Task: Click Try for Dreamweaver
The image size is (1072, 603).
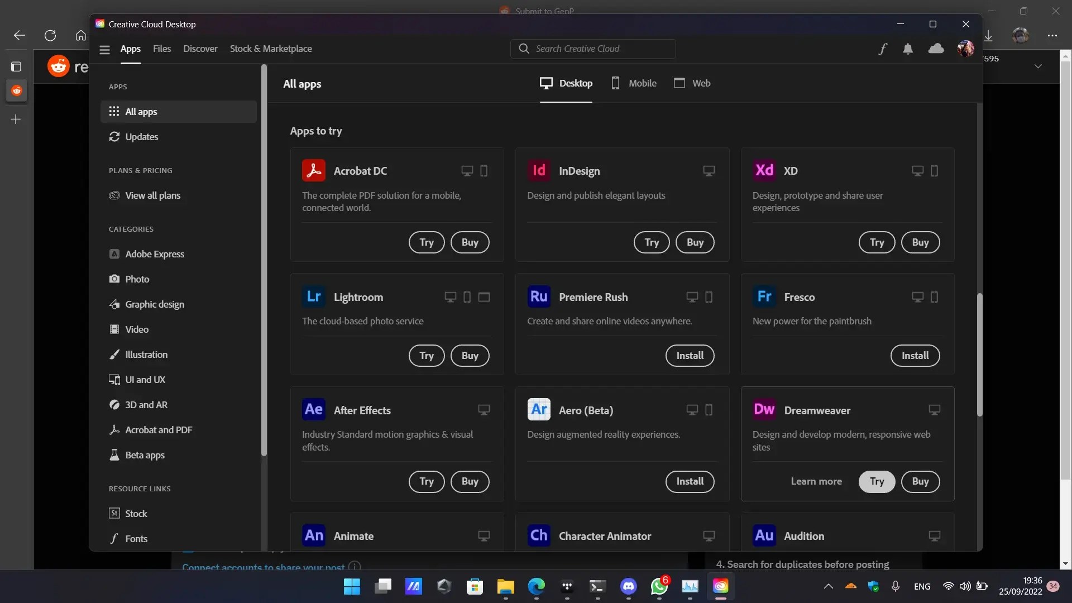Action: coord(877,481)
